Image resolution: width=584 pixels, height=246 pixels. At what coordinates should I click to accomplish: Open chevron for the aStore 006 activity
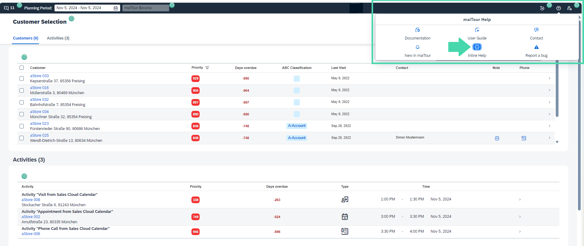tap(520, 232)
